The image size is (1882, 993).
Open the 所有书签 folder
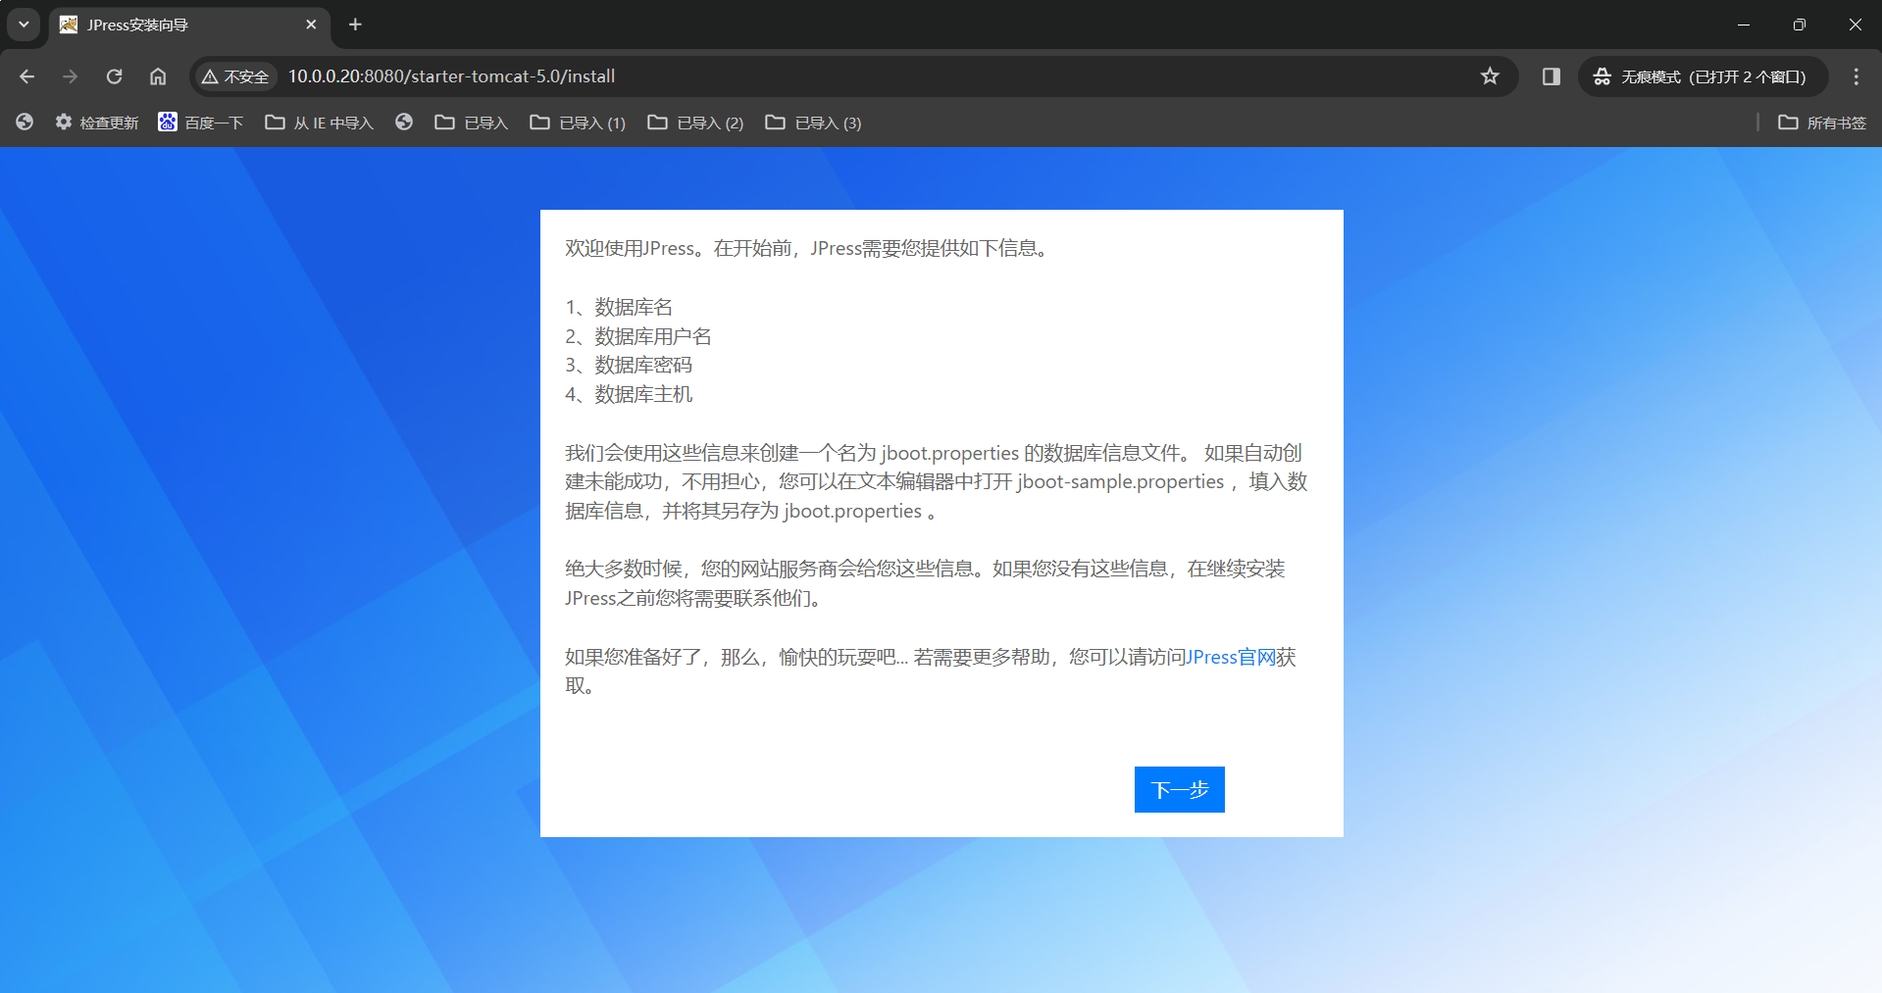tap(1822, 123)
